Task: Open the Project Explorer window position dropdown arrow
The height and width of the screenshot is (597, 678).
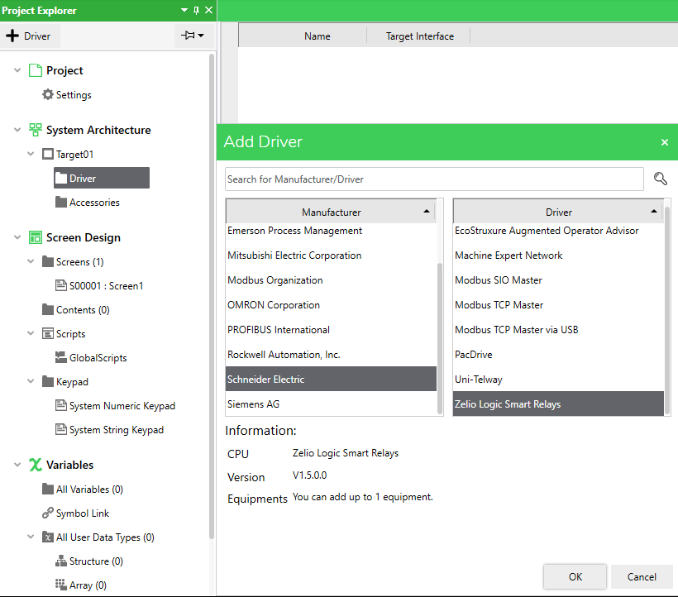Action: tap(184, 10)
